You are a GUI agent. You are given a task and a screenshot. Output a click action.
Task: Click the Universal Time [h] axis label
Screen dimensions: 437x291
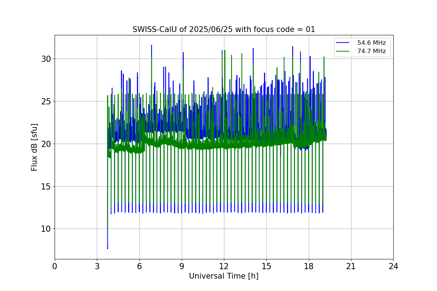[224, 276]
